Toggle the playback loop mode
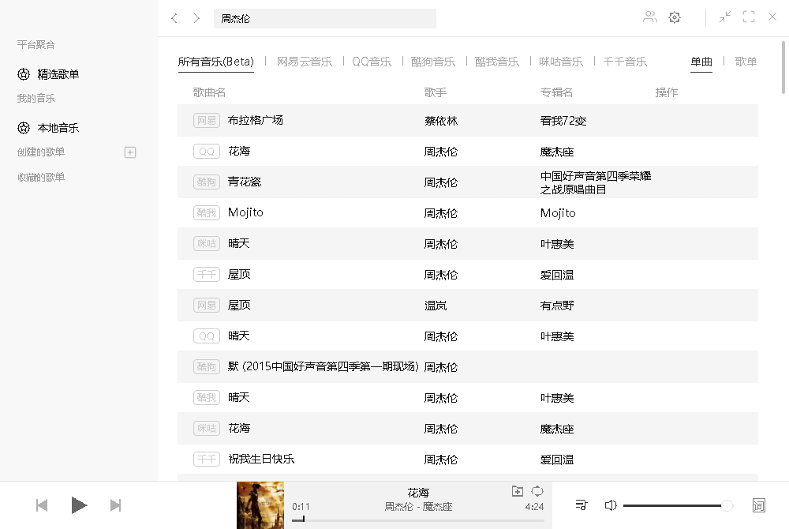789x529 pixels. tap(537, 491)
